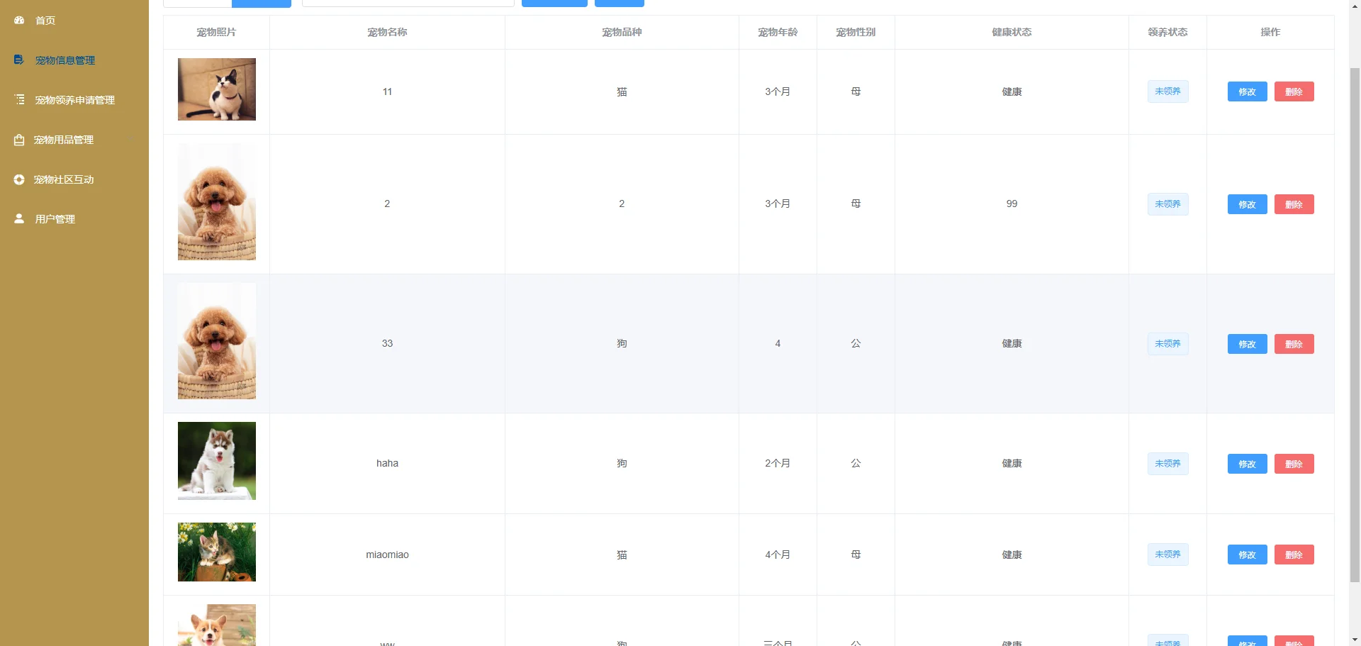This screenshot has width=1361, height=646.
Task: Go to the 首页 menu item
Action: pyautogui.click(x=45, y=21)
